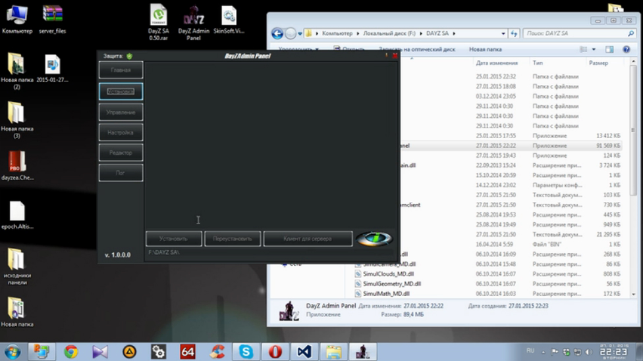Click the round green logo button in admin panel
The width and height of the screenshot is (643, 361).
point(374,238)
